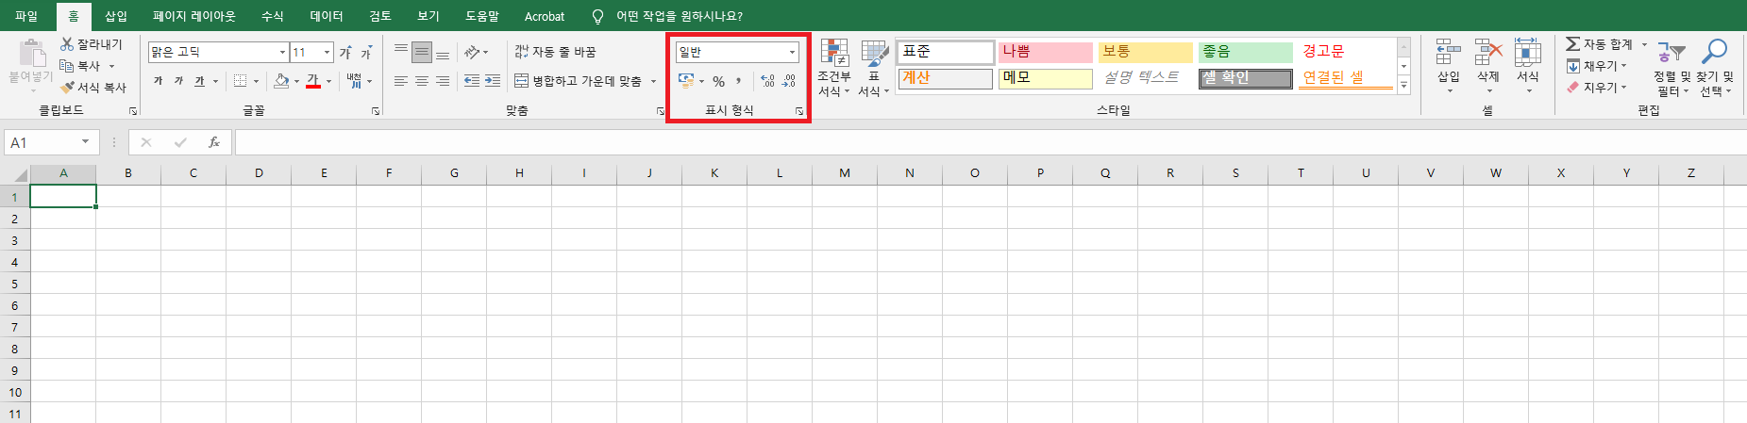Image resolution: width=1747 pixels, height=423 pixels.
Task: Apply the 메모 cell style
Action: tap(1045, 78)
